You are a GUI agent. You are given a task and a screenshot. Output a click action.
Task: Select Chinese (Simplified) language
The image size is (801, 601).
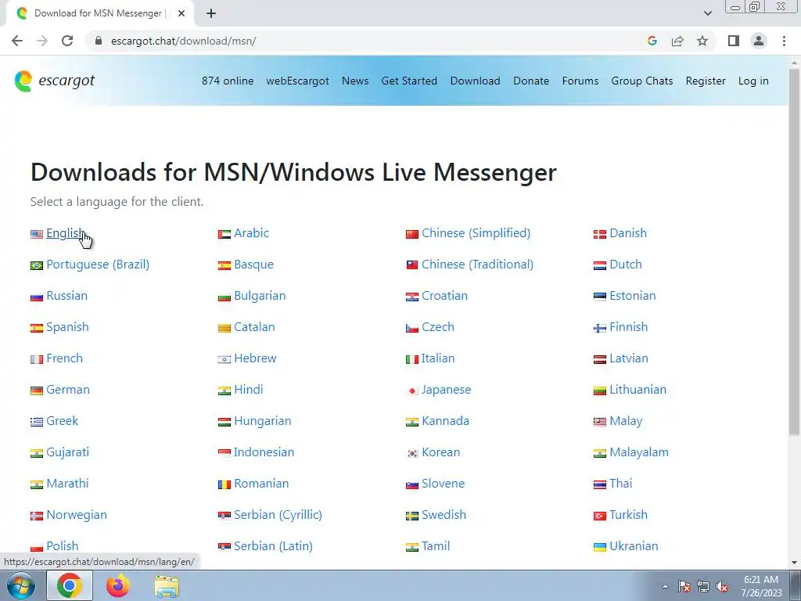point(476,233)
